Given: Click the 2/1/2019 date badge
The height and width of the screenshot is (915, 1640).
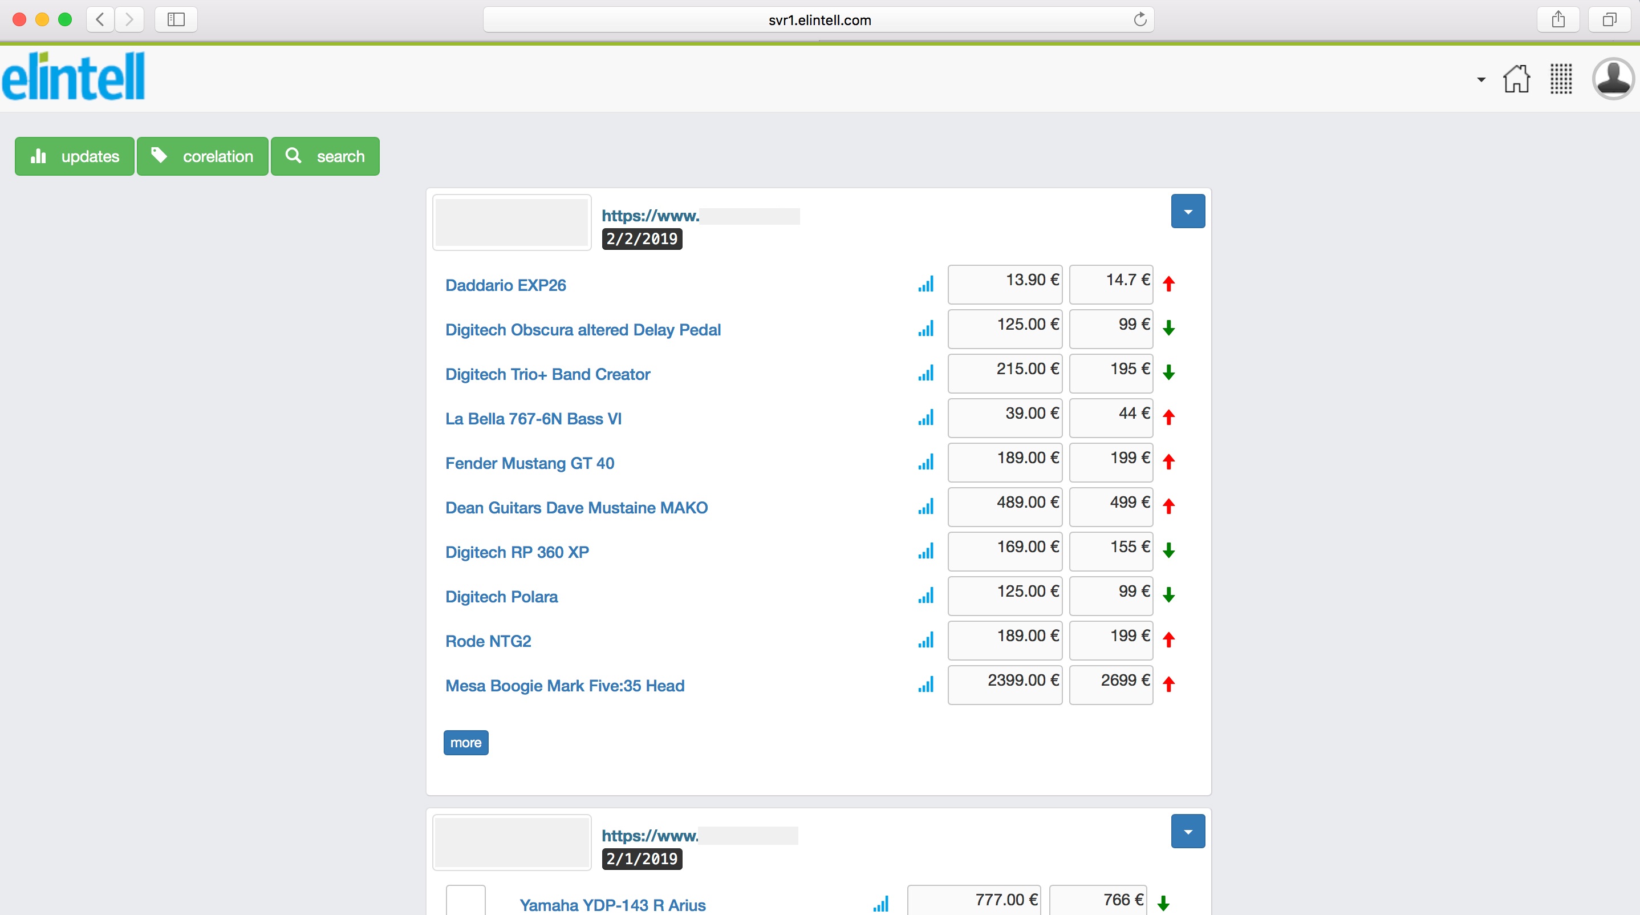Looking at the screenshot, I should [642, 859].
